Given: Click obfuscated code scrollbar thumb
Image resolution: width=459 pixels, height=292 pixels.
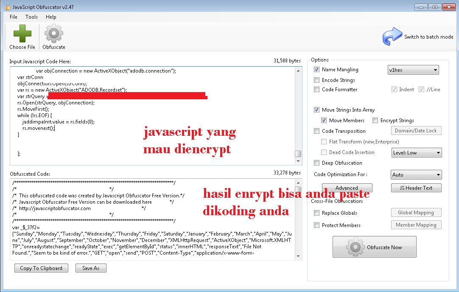Looking at the screenshot, I should pyautogui.click(x=298, y=189).
